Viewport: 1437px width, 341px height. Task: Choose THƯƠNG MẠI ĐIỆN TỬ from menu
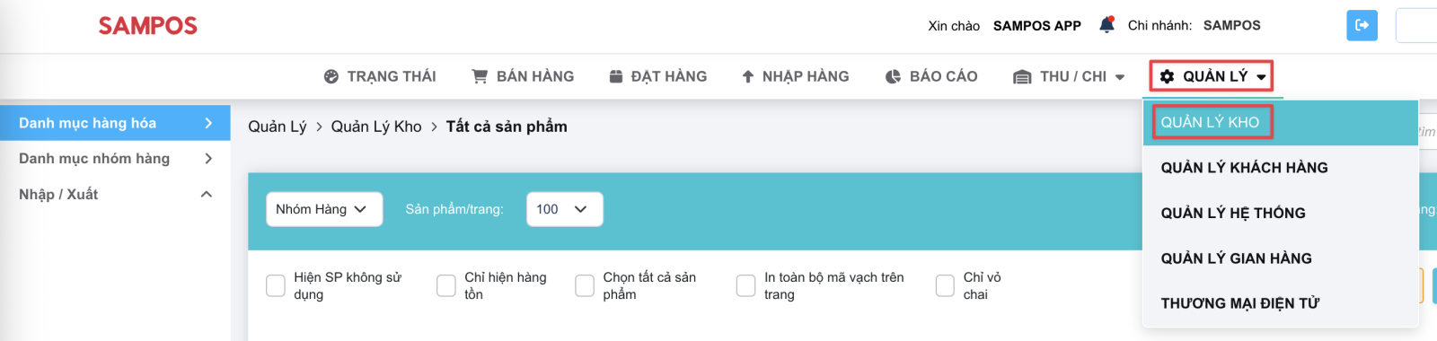1240,303
